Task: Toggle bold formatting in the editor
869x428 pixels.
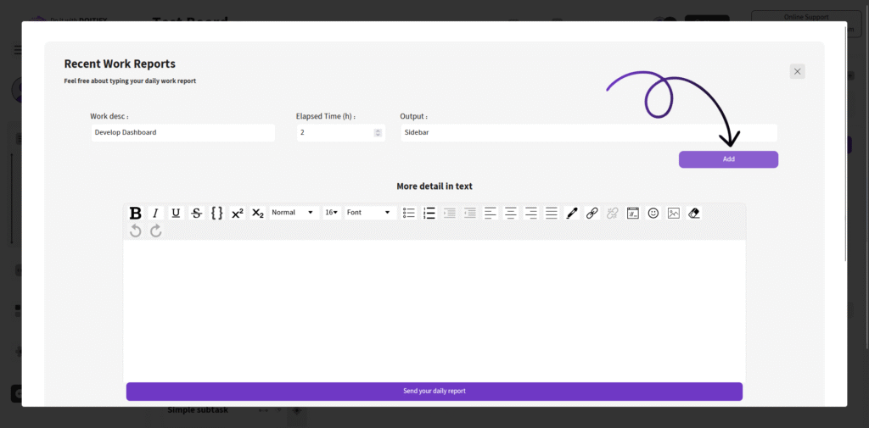Action: pyautogui.click(x=136, y=214)
